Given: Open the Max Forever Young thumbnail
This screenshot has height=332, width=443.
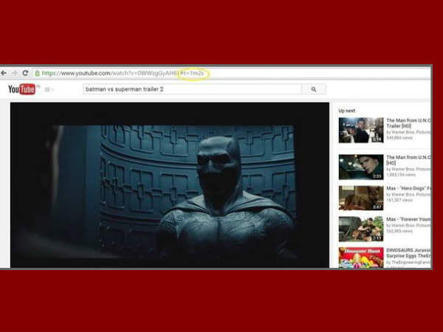Looking at the screenshot, I should 361,229.
